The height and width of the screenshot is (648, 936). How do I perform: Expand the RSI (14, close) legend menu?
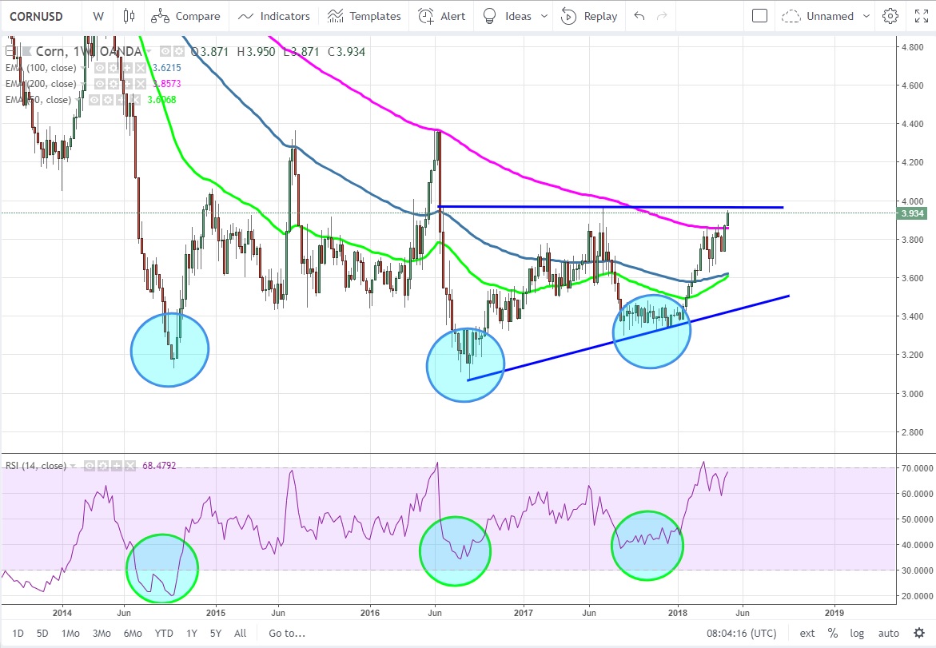[x=74, y=466]
